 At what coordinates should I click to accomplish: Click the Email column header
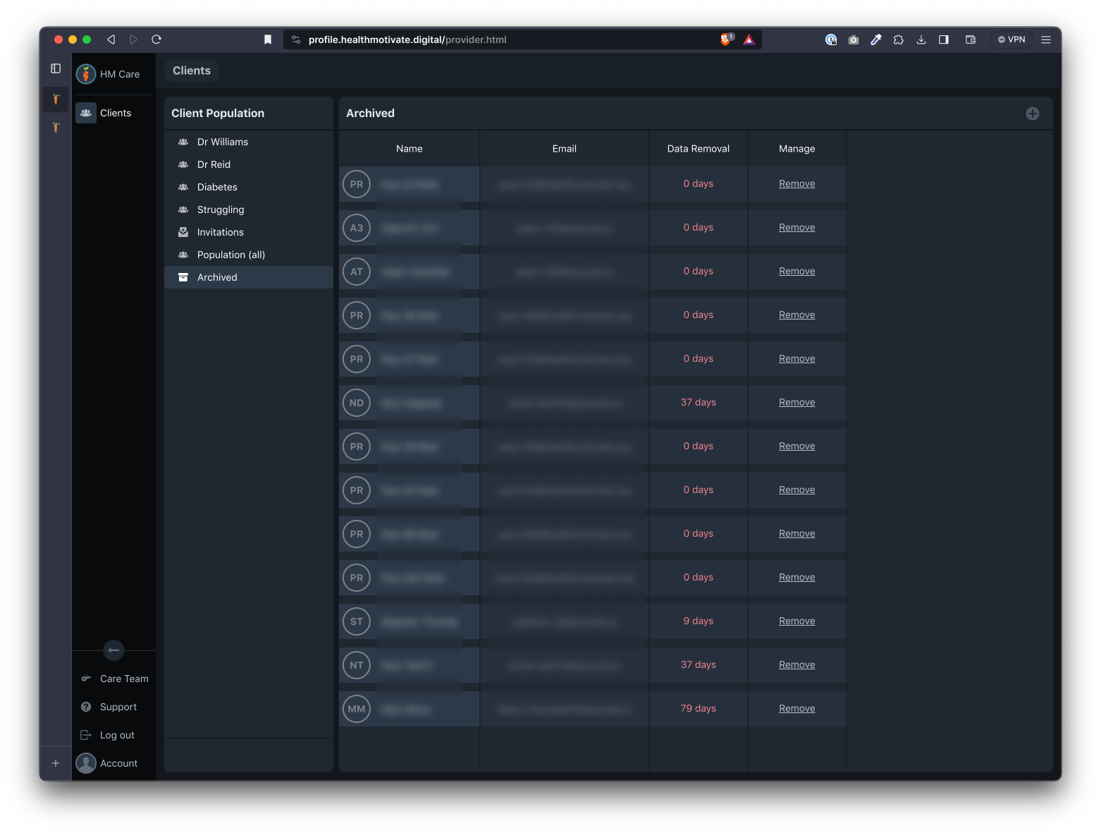point(565,149)
